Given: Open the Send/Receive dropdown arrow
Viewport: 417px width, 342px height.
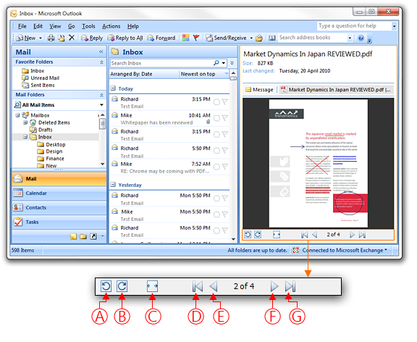Looking at the screenshot, I should pyautogui.click(x=251, y=38).
